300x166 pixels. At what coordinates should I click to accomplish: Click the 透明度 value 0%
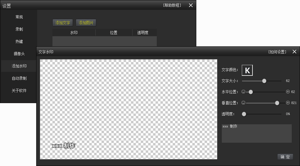point(288,114)
